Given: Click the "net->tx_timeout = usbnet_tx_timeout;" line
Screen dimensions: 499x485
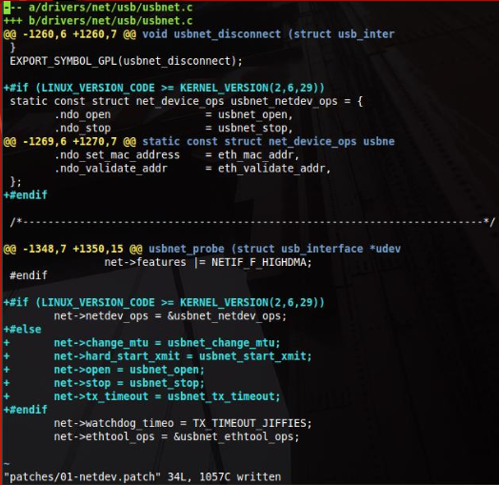Looking at the screenshot, I should pos(167,396).
